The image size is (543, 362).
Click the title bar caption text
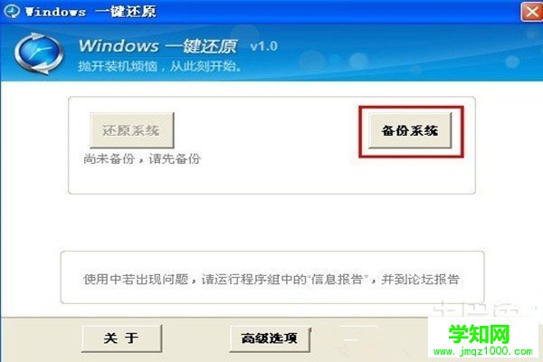tap(90, 12)
